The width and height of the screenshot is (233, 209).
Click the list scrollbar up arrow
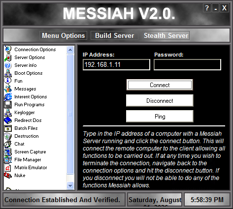click(70, 50)
